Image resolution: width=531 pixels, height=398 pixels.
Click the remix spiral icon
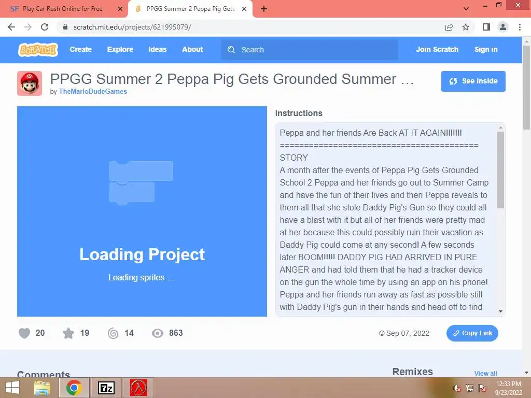point(113,333)
